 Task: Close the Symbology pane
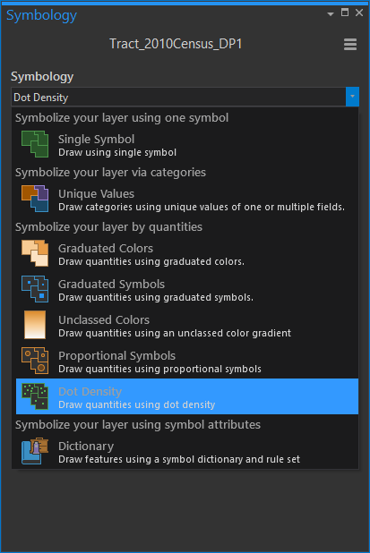(x=359, y=13)
